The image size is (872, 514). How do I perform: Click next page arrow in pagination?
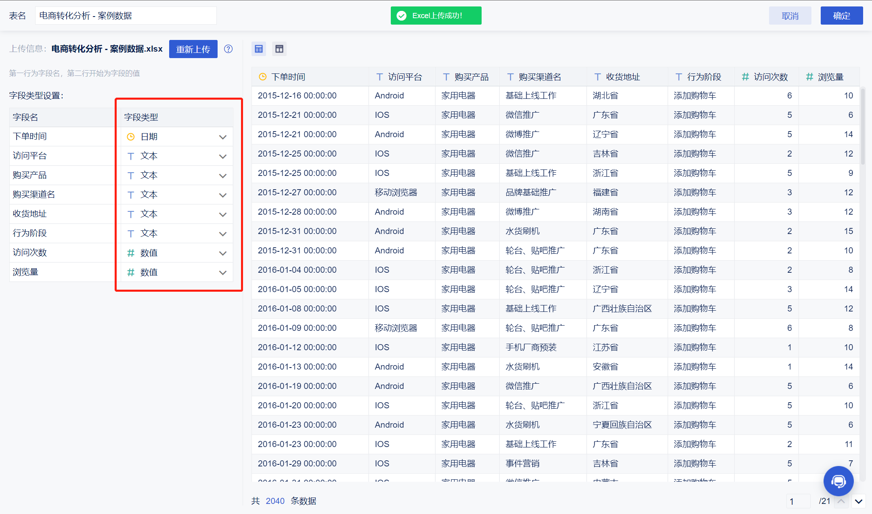[858, 501]
